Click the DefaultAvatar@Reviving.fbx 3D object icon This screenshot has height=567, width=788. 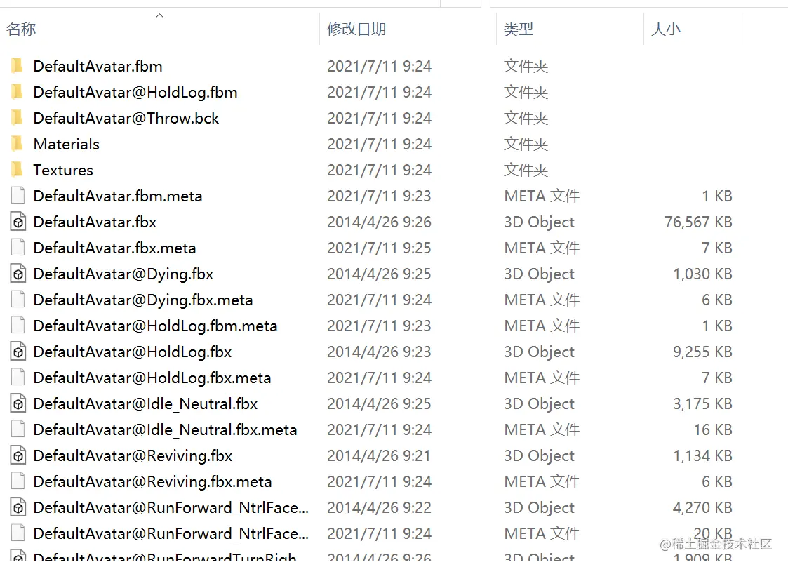click(18, 455)
